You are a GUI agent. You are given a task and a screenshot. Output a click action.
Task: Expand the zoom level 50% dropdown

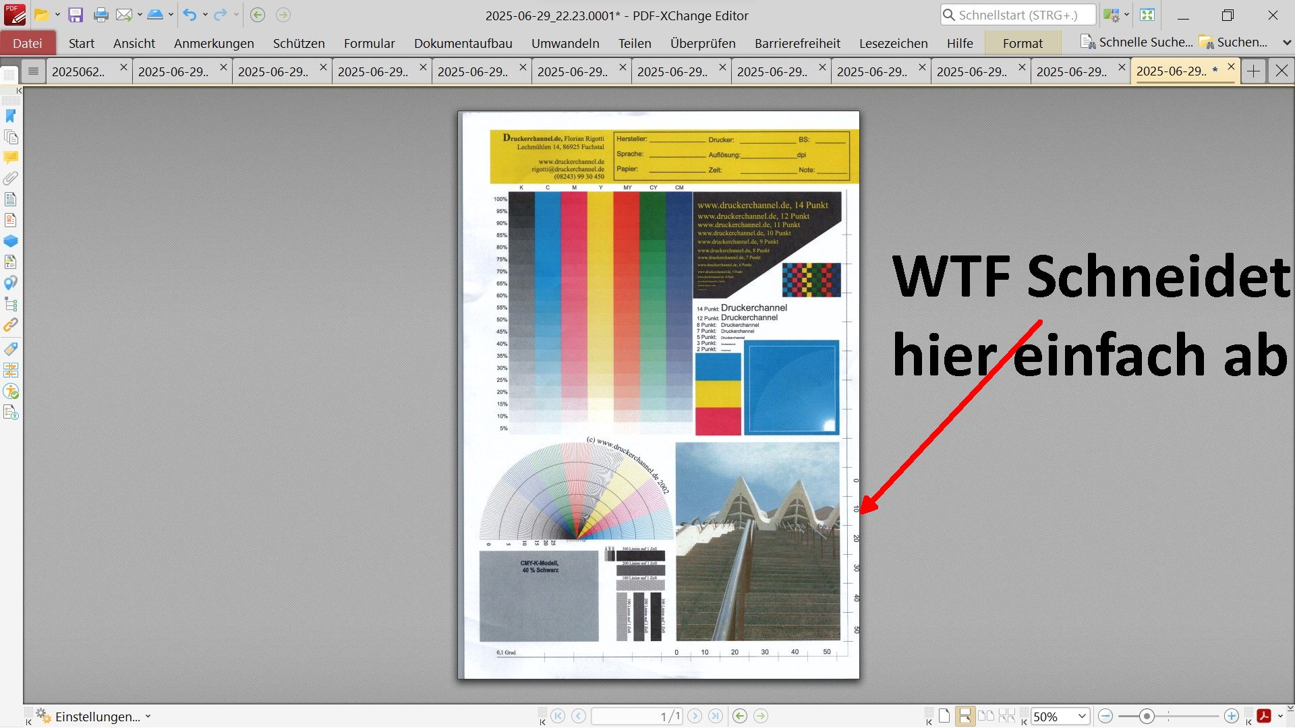coord(1082,716)
